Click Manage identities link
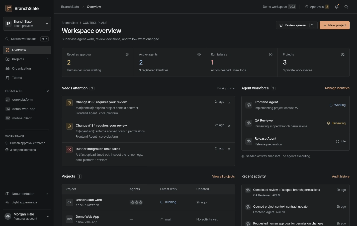361x226 pixels. click(x=337, y=88)
